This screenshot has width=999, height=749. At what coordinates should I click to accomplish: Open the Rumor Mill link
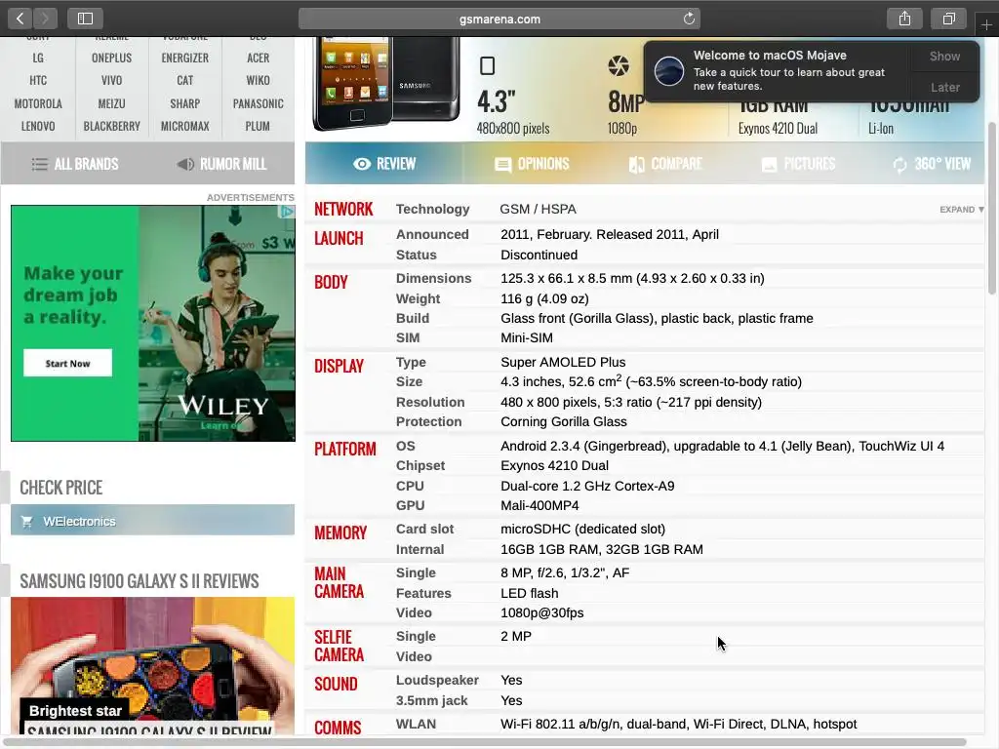[x=221, y=164]
